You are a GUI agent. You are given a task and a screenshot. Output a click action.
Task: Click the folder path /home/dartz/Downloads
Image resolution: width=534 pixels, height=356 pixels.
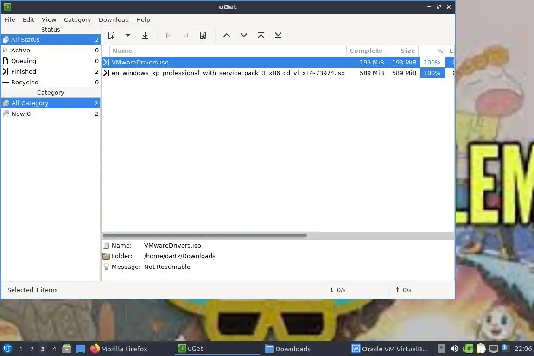tap(179, 256)
